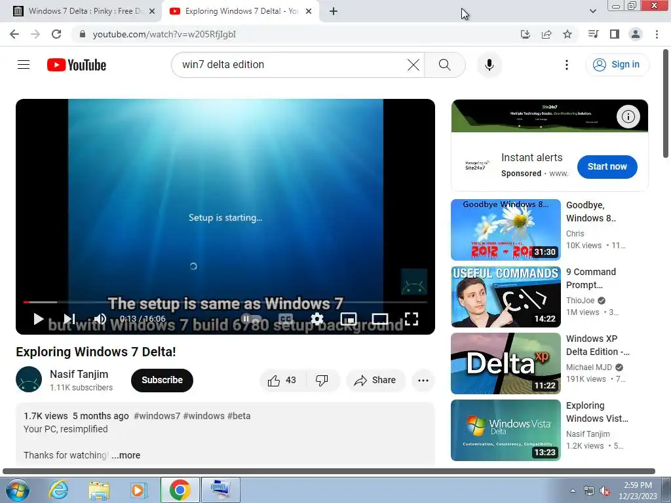Viewport: 671px width, 503px height.
Task: Open the Chrome profile avatar
Action: click(636, 34)
